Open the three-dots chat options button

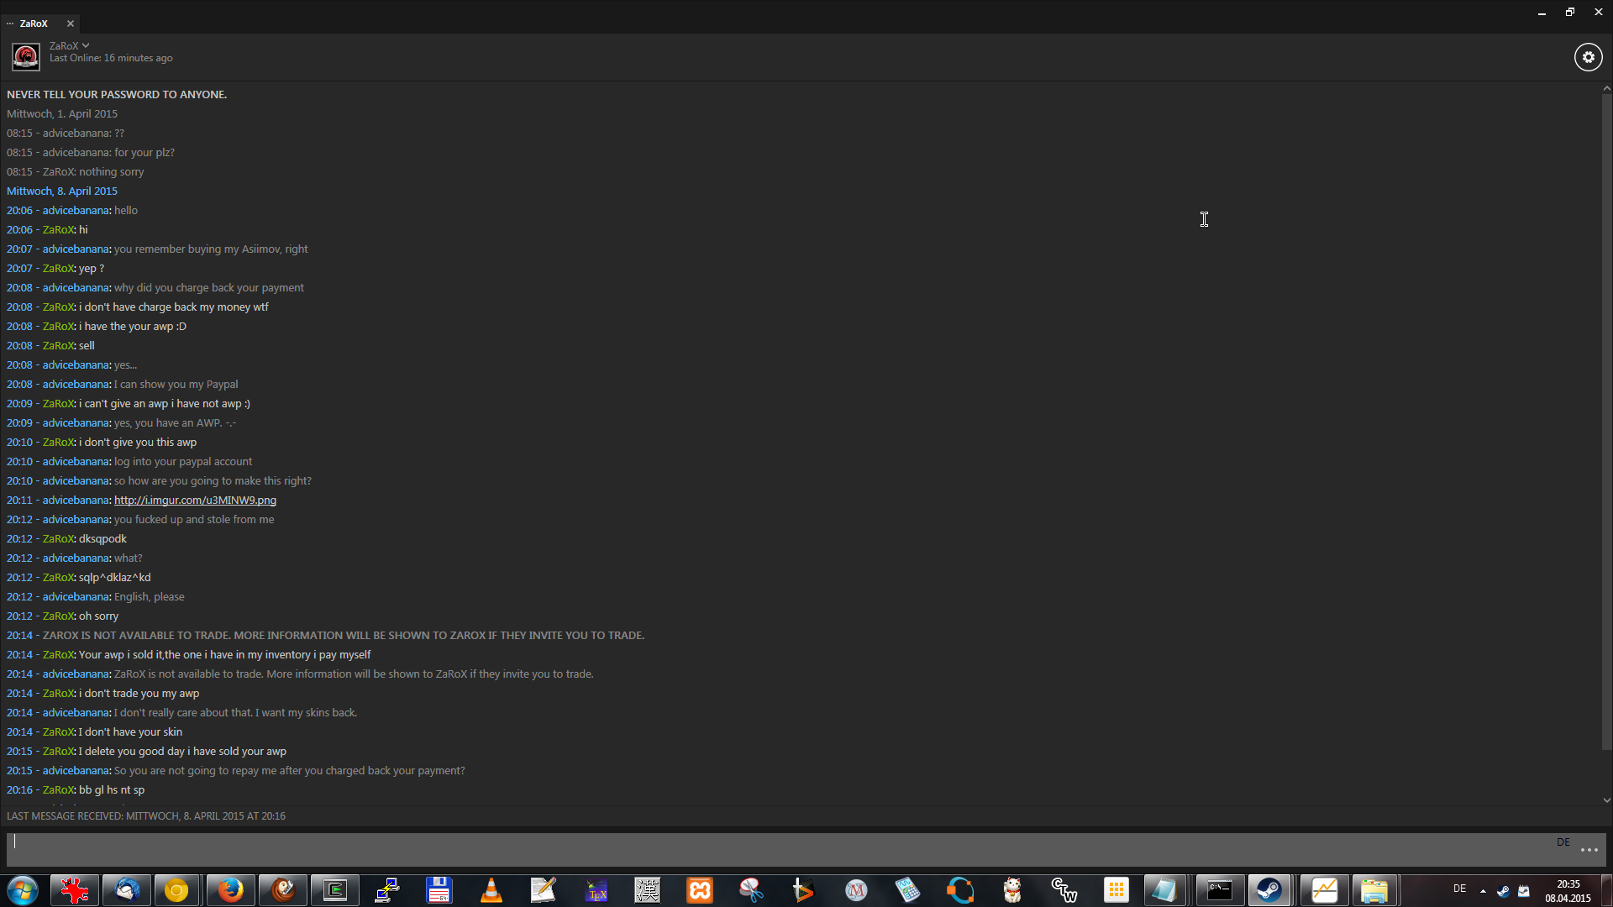point(1589,850)
